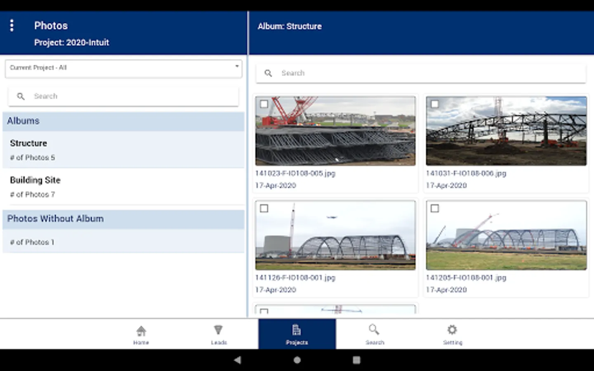
Task: Select checkbox for 141031-F-IO108-006.jpg
Action: (435, 104)
